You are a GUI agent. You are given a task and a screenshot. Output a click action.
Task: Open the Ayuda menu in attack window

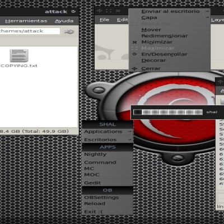coord(64,21)
